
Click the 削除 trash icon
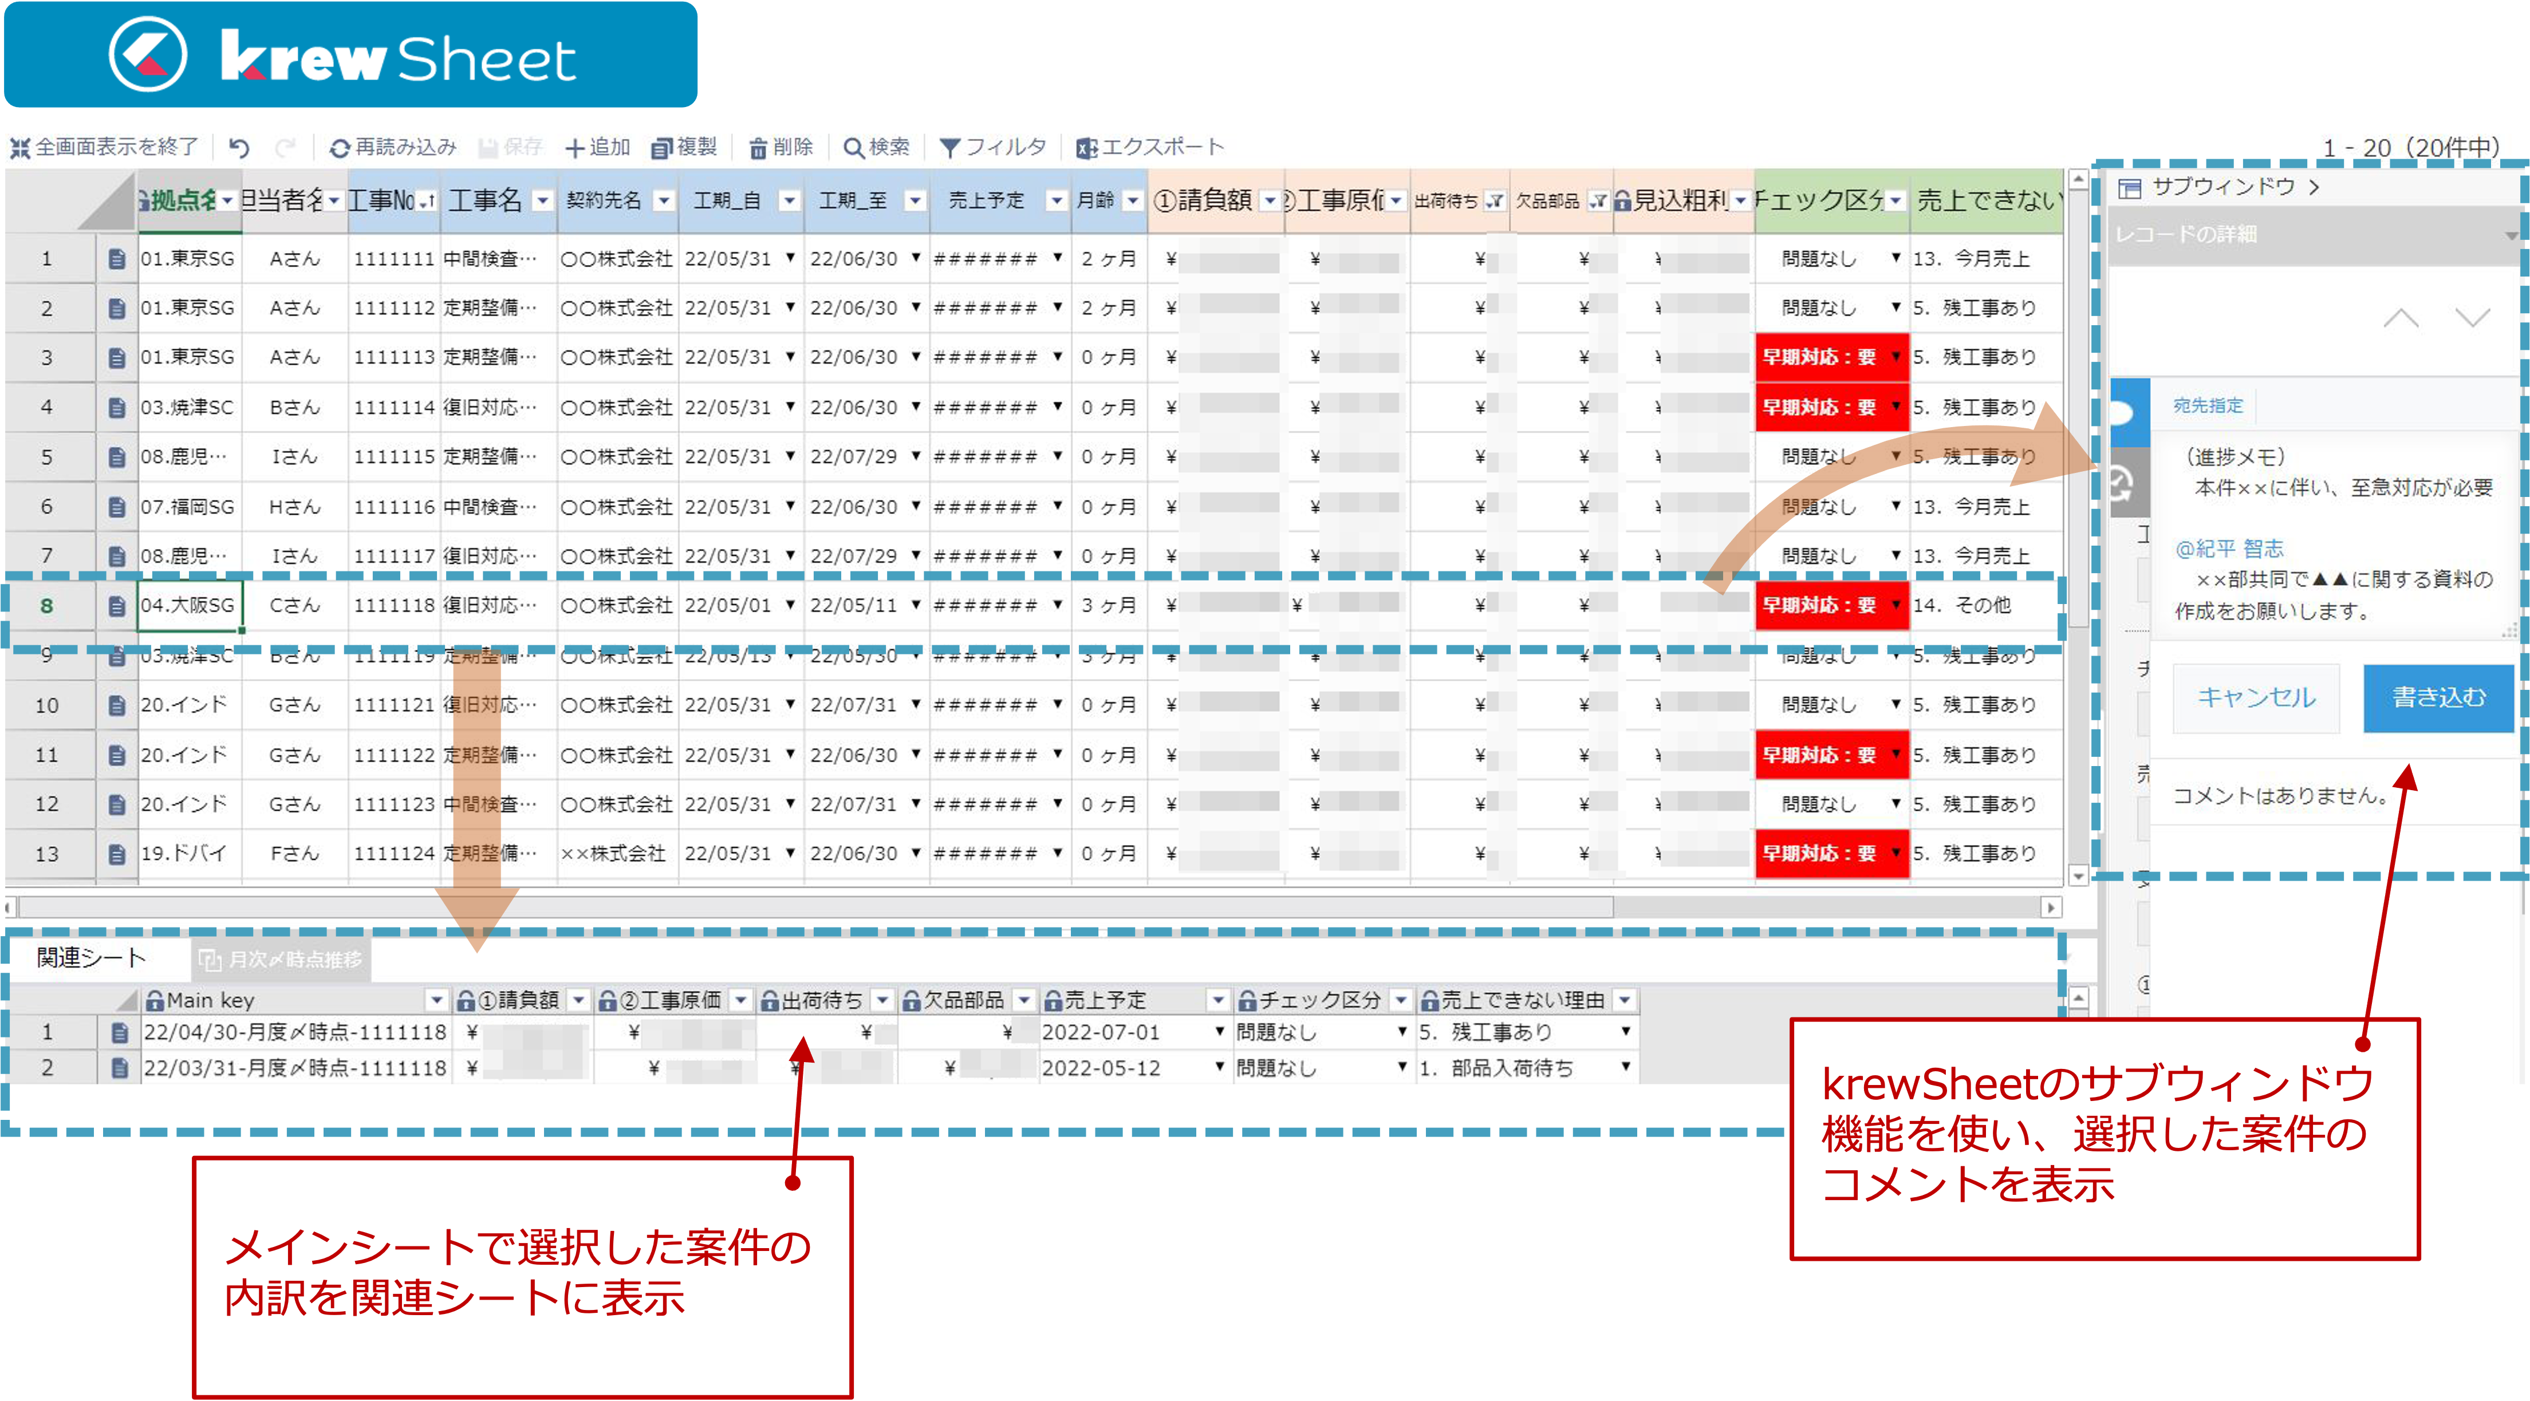758,148
